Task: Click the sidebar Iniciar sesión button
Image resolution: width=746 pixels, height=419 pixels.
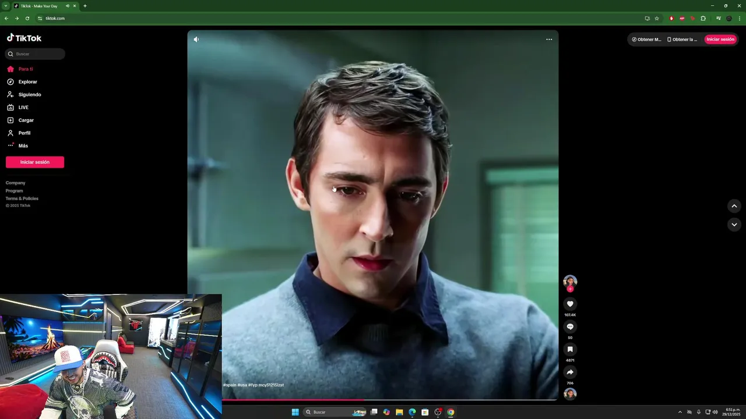Action: click(x=35, y=162)
